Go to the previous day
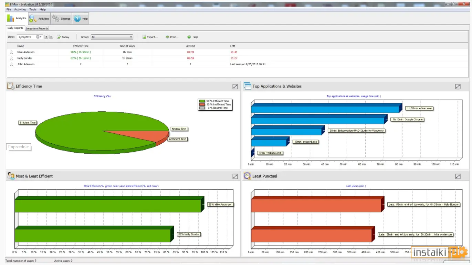Screen dimensions: 472x265 click(46, 37)
